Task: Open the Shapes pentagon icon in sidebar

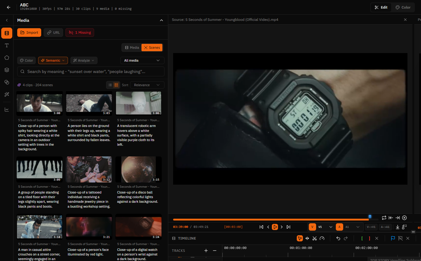Action: 7,58
